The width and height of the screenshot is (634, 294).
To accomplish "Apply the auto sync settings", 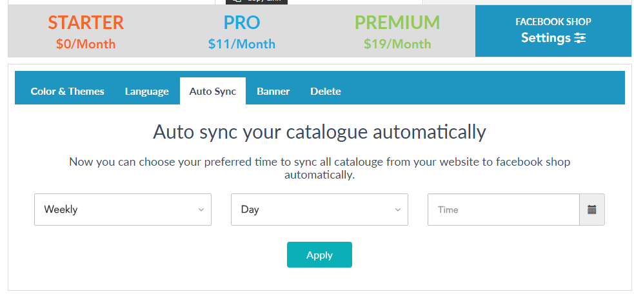I will tap(319, 255).
